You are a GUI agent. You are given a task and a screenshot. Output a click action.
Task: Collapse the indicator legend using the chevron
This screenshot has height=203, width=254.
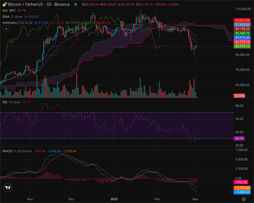pyautogui.click(x=6, y=29)
